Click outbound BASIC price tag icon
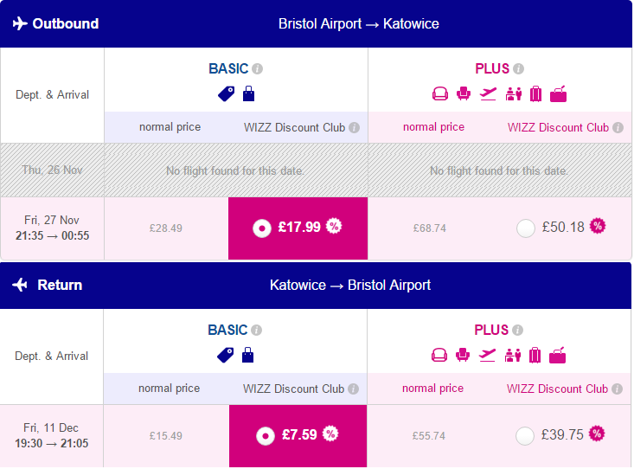 tap(226, 93)
